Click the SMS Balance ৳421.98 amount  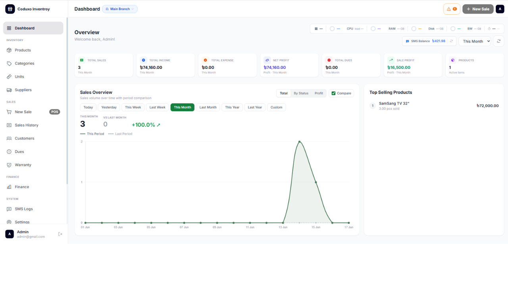coord(439,41)
